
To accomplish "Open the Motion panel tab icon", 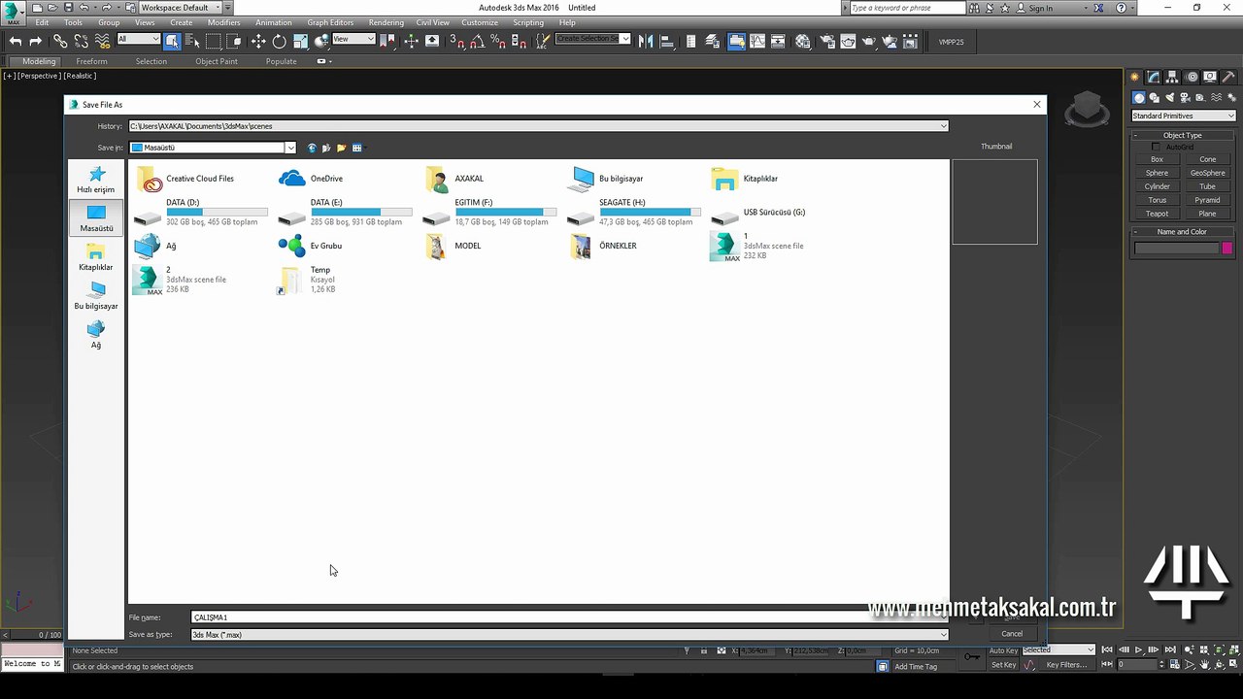I will [x=1193, y=77].
